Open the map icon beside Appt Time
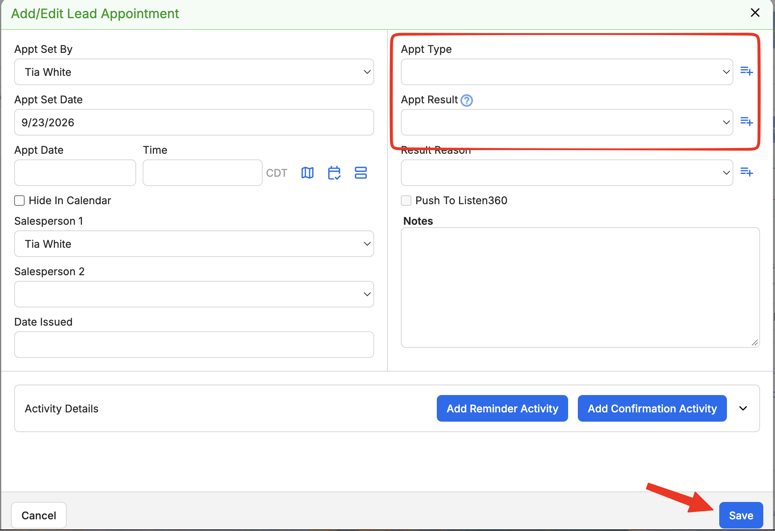 307,173
